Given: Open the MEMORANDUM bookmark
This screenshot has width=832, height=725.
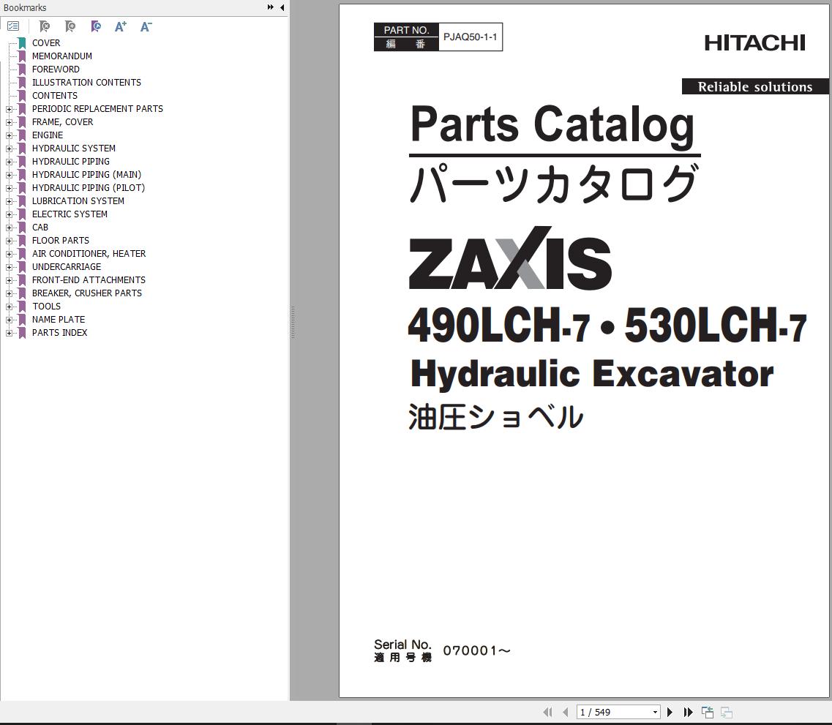Looking at the screenshot, I should click(62, 56).
